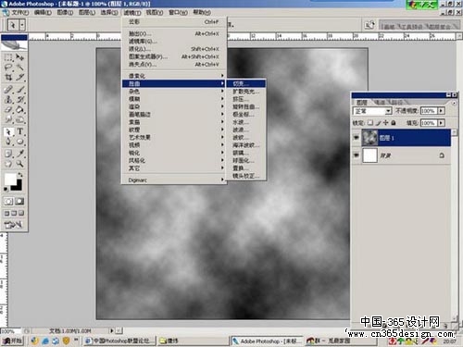Select the Magic Wand tool

(20, 68)
